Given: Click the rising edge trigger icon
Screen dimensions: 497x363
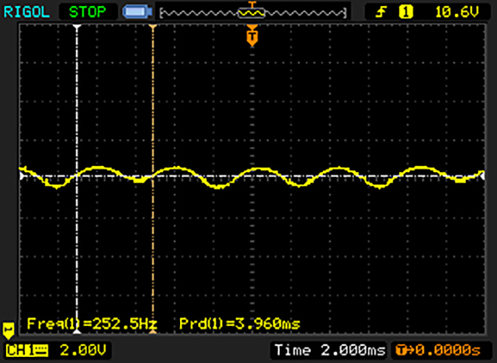Looking at the screenshot, I should [381, 12].
